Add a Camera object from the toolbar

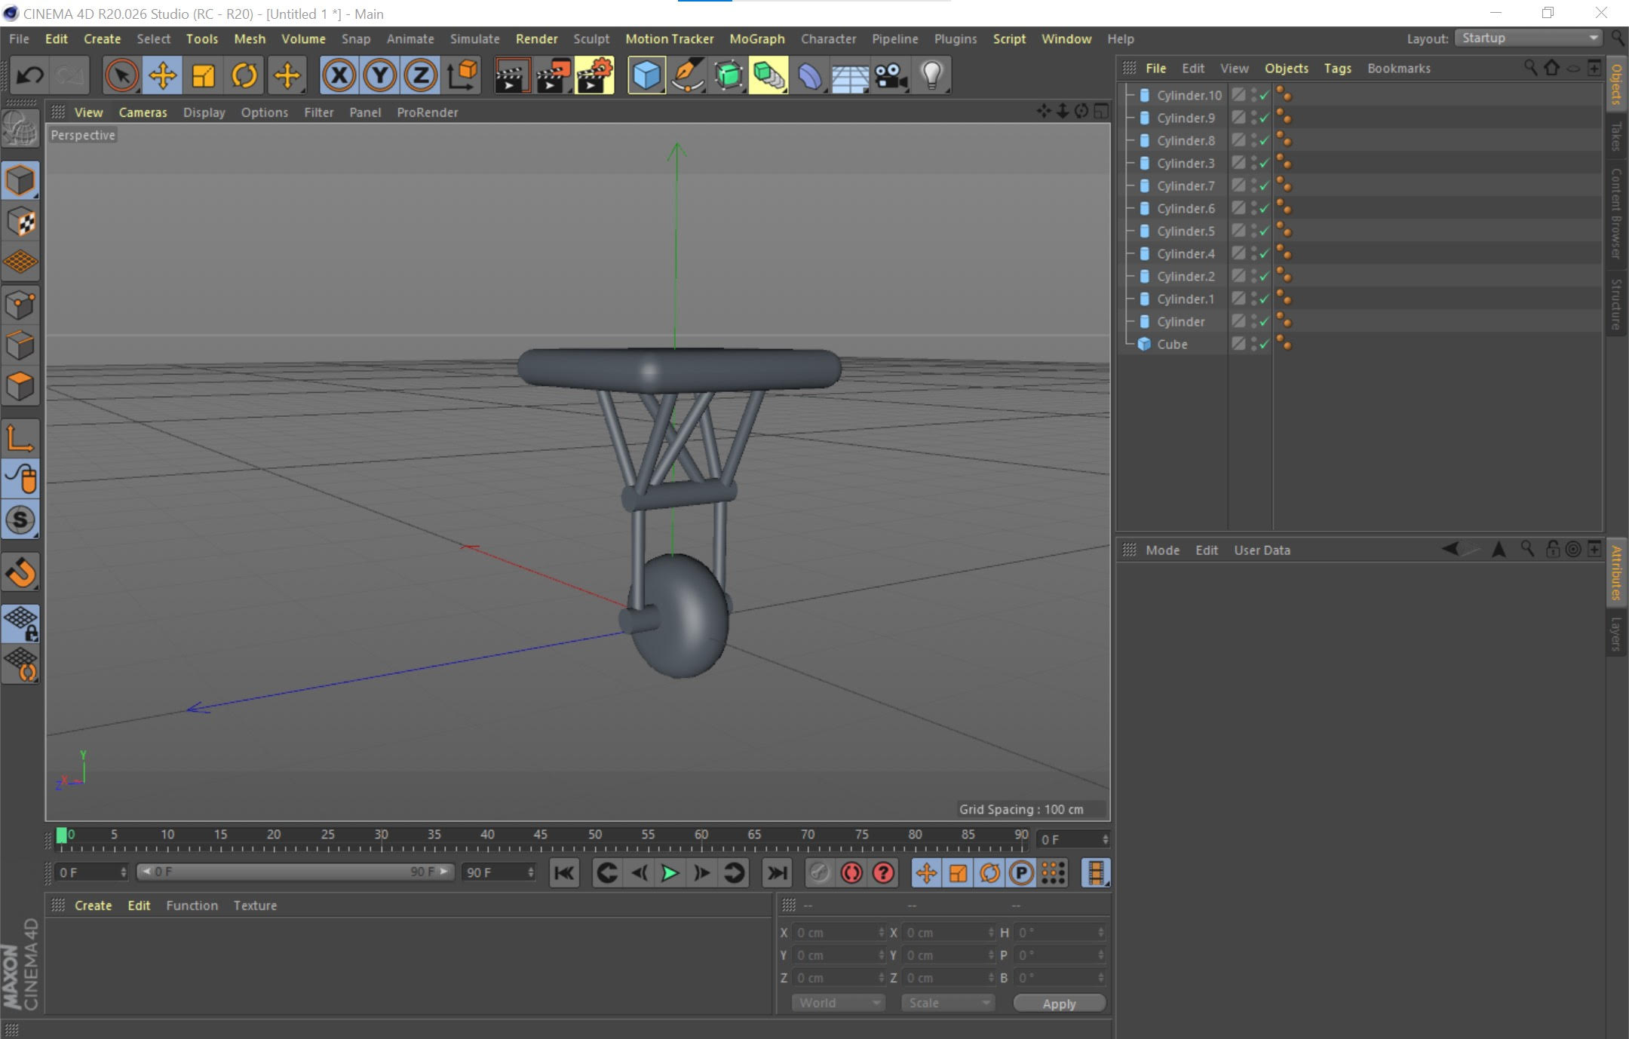[891, 75]
